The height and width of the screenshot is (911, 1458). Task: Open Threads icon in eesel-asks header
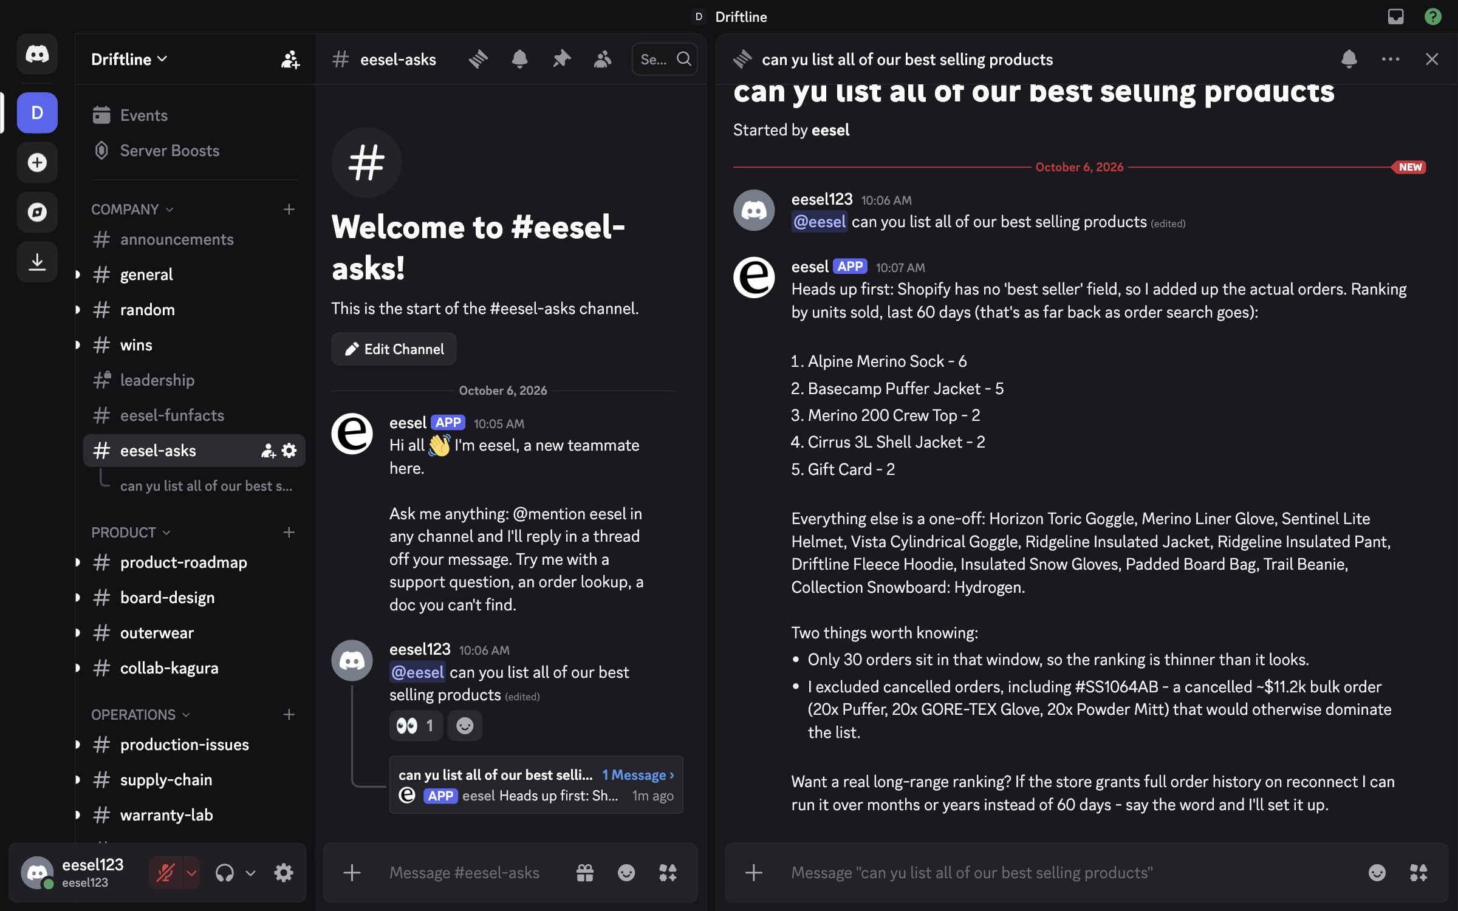click(x=479, y=60)
